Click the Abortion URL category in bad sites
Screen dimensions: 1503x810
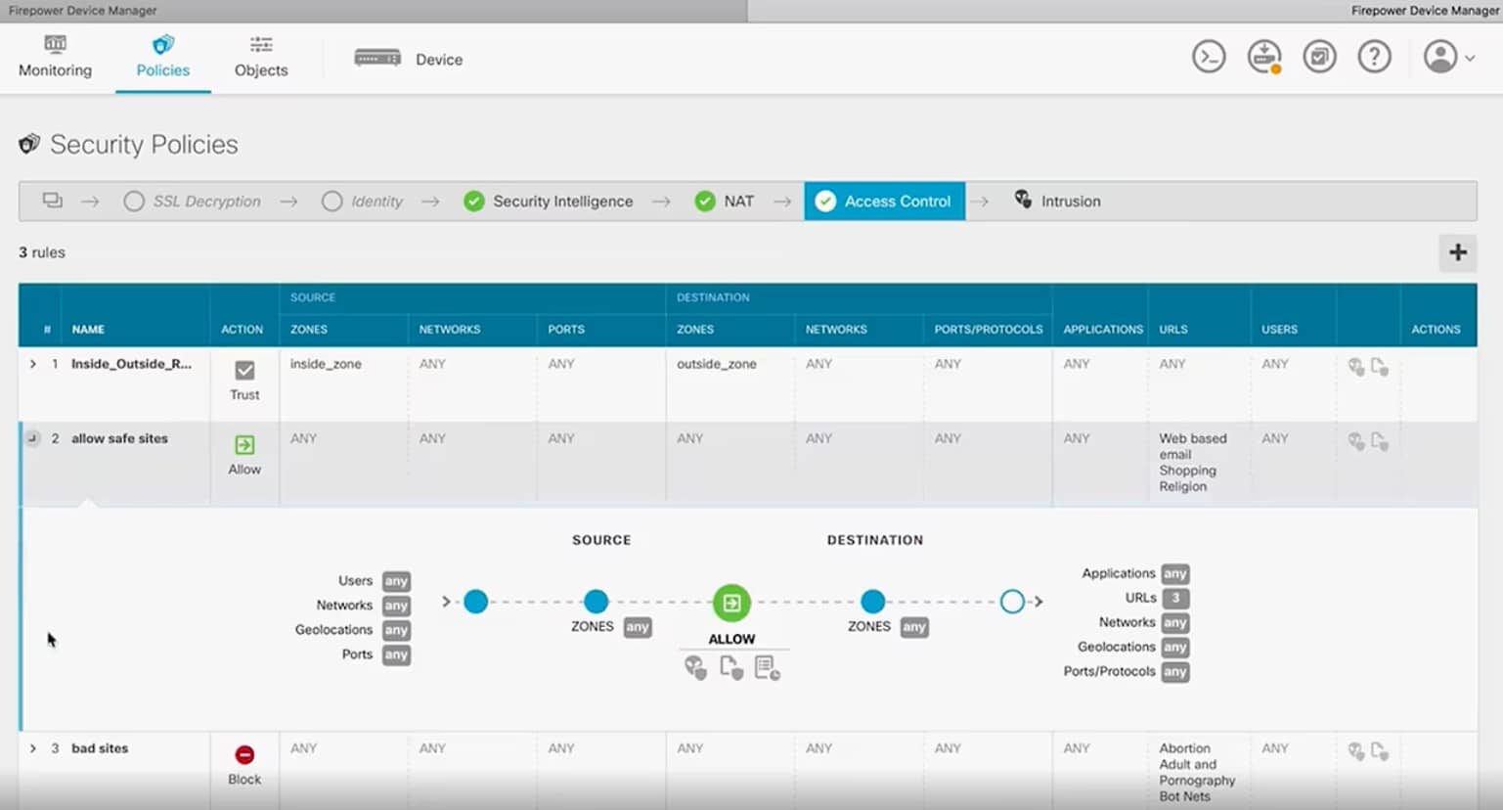[x=1184, y=748]
